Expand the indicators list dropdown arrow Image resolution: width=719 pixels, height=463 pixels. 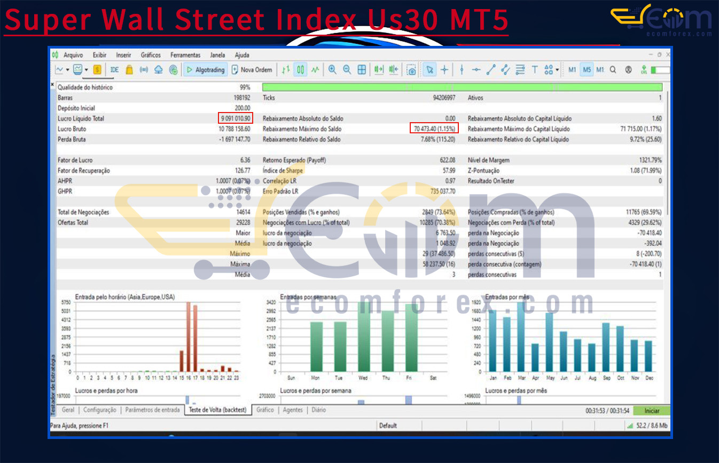[86, 70]
